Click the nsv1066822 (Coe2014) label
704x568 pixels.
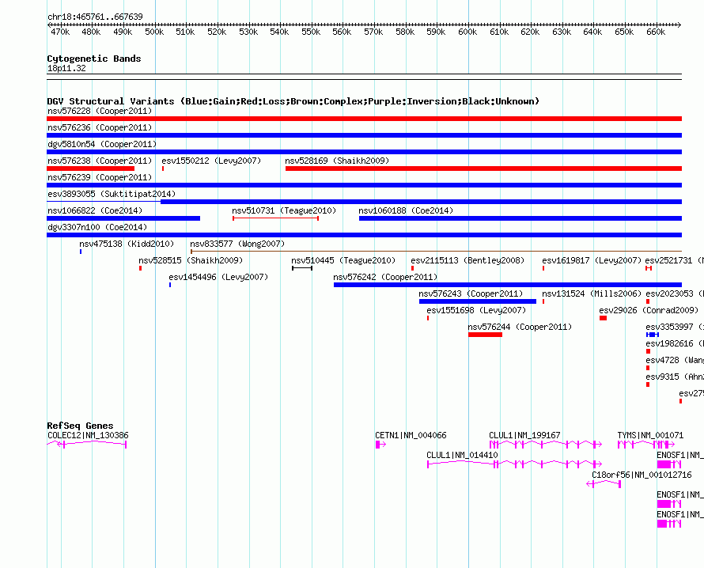[x=95, y=210]
